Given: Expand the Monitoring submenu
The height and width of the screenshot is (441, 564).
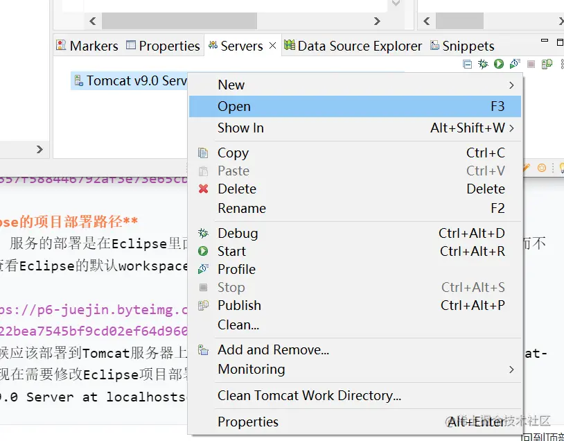Looking at the screenshot, I should tap(511, 370).
